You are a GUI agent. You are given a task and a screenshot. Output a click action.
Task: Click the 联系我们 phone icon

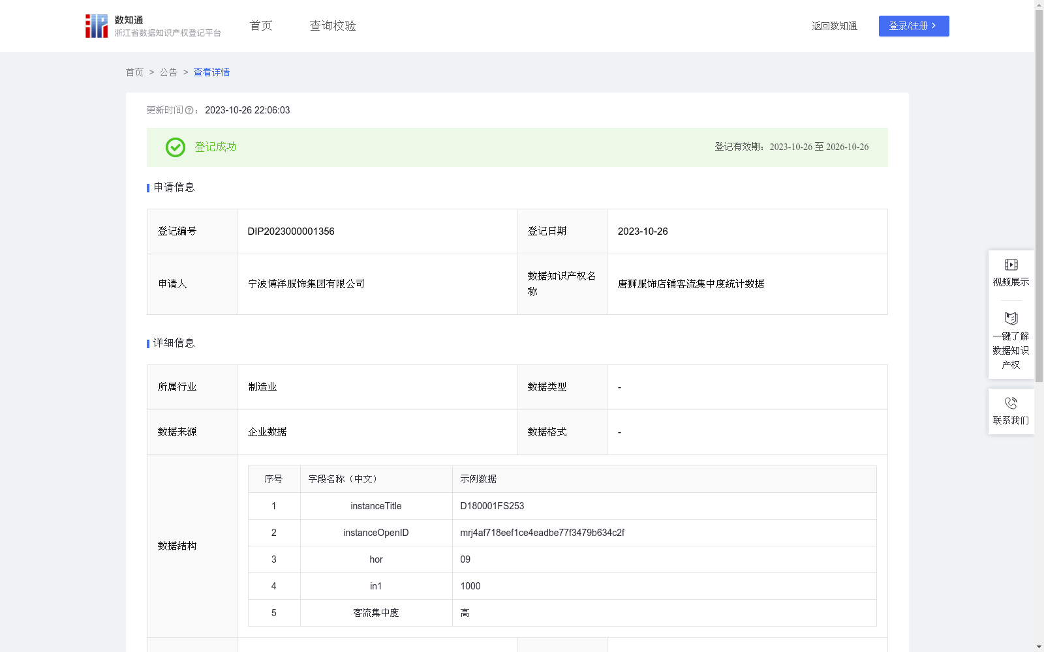click(1011, 403)
